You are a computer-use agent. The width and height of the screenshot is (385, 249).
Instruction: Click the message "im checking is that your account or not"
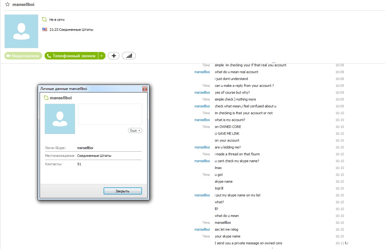(x=244, y=113)
